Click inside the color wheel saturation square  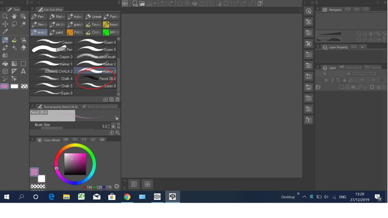(x=75, y=163)
